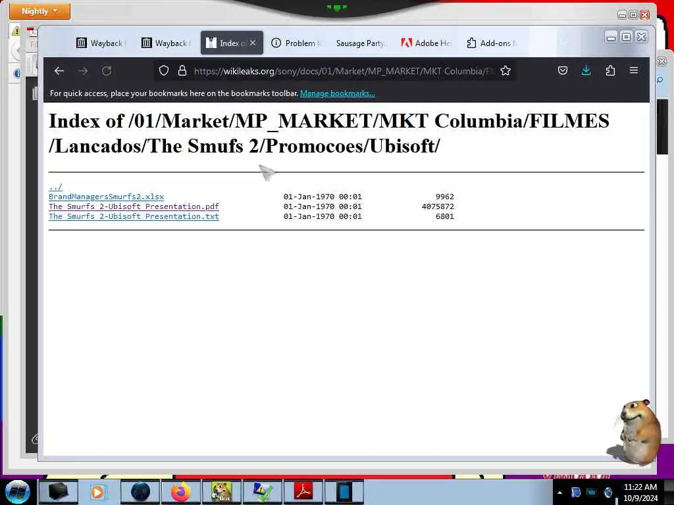
Task: Switch to the first Wayback tab
Action: tap(101, 43)
